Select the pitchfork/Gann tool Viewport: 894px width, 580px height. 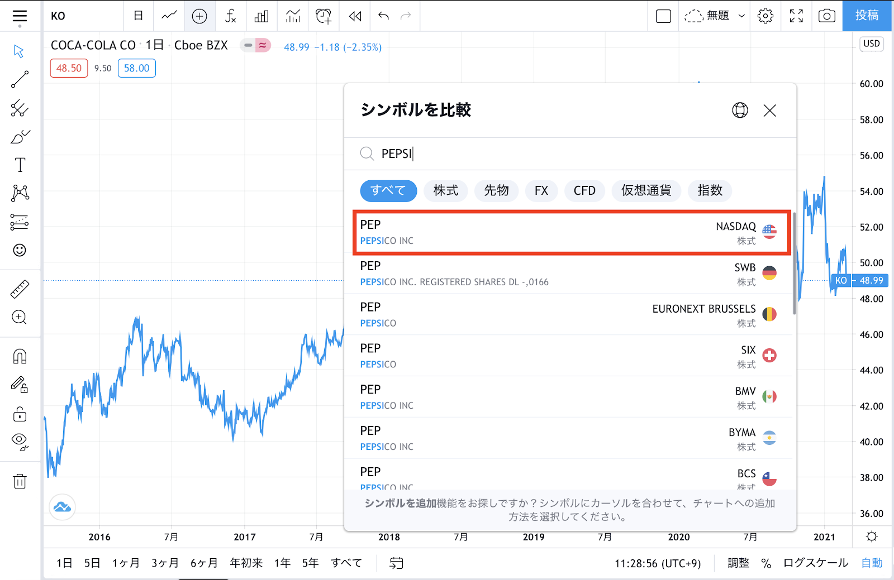click(x=20, y=108)
